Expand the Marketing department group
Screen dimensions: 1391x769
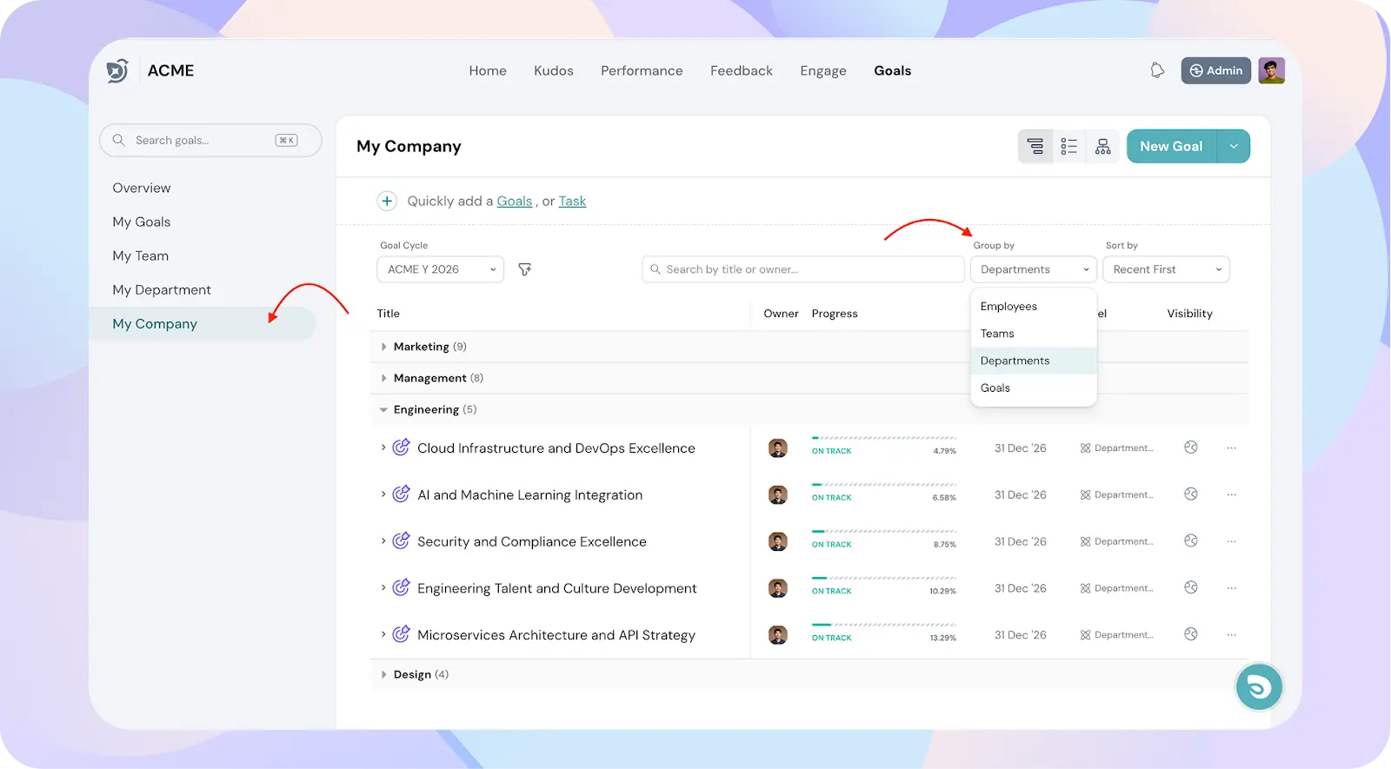pos(383,347)
